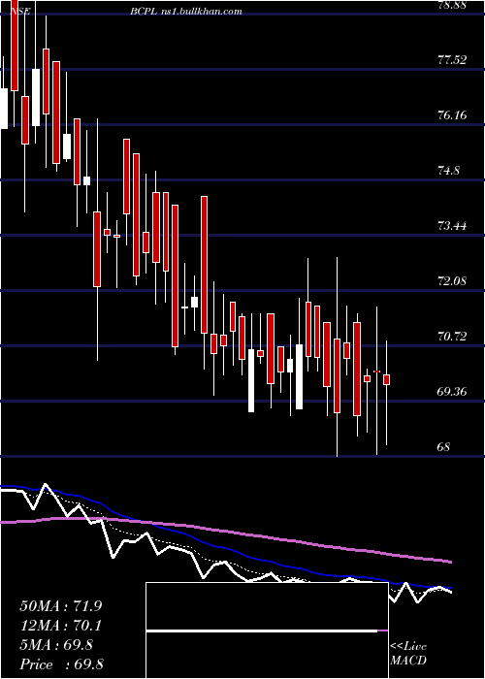
Task: Click the 5MA : 69.8 readout
Action: [56, 645]
